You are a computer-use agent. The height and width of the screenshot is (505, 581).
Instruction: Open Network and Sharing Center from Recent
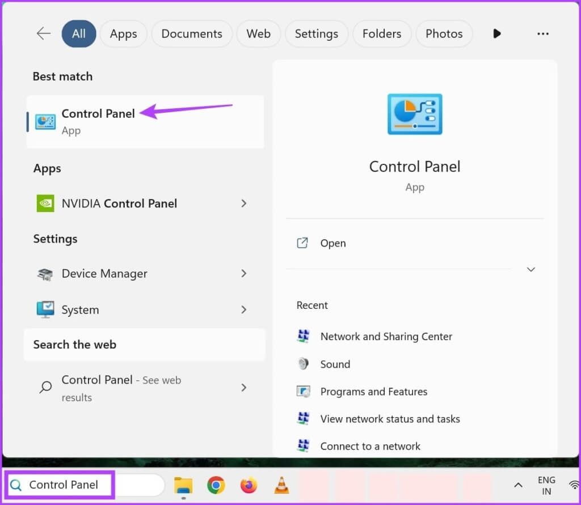(386, 336)
